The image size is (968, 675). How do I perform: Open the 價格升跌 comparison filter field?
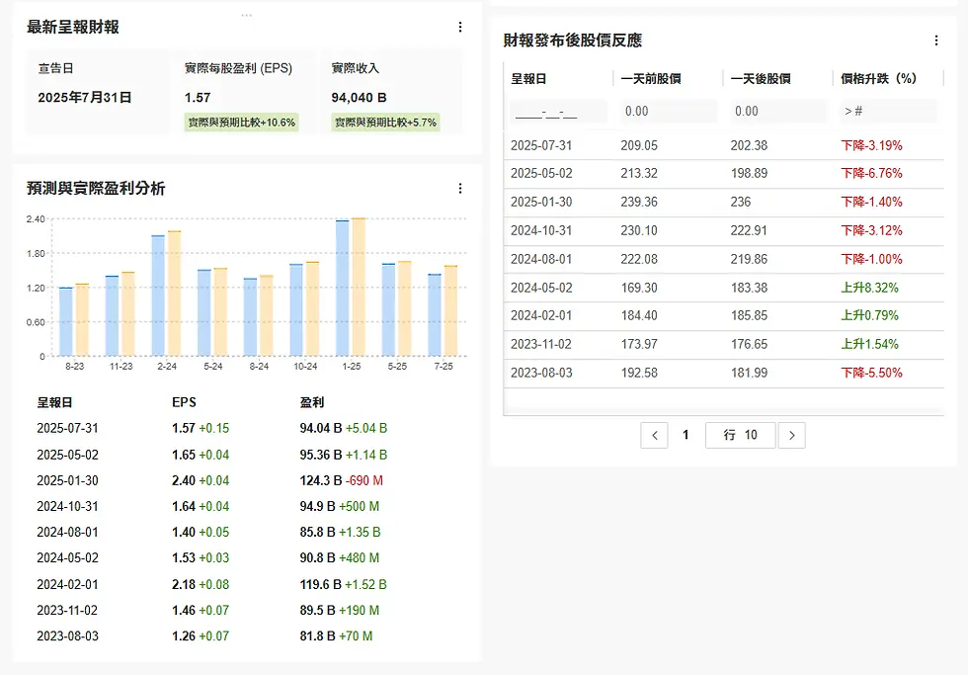coord(888,112)
